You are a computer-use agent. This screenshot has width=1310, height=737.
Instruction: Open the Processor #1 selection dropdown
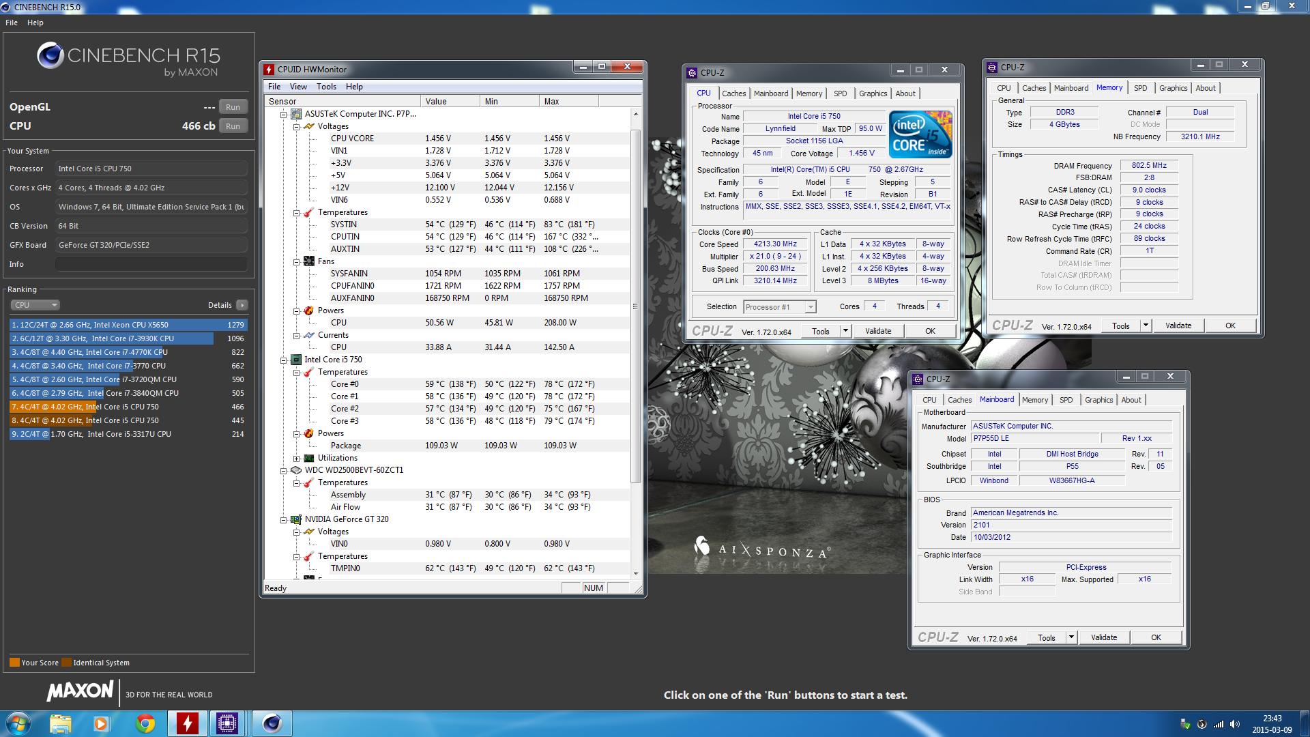click(x=779, y=307)
